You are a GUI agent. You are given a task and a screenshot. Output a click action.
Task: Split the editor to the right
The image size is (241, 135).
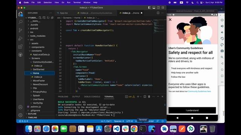[x=158, y=13]
